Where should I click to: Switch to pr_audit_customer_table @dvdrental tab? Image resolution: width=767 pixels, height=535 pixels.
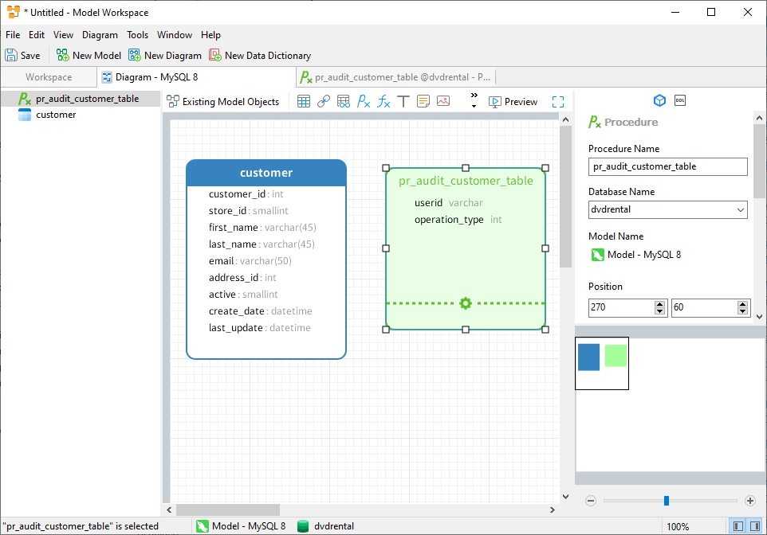[x=395, y=76]
